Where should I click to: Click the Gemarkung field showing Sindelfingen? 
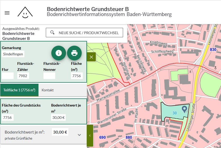point(13,54)
